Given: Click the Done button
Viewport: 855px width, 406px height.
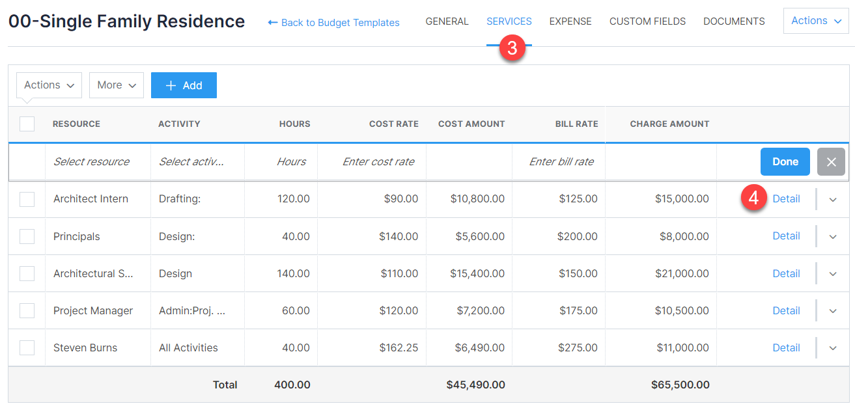Looking at the screenshot, I should click(x=785, y=162).
